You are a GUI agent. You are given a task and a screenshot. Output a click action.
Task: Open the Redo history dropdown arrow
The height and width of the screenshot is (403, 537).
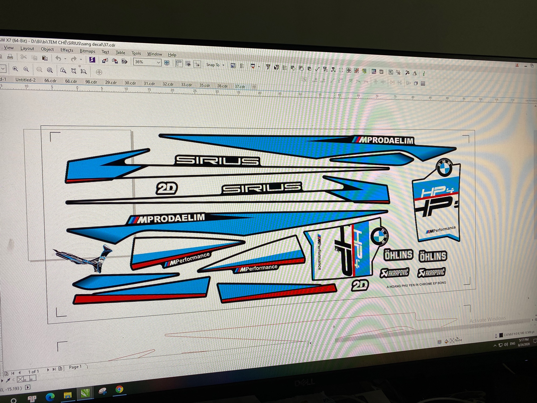pyautogui.click(x=81, y=59)
